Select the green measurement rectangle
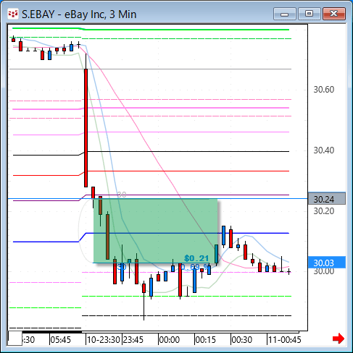Viewport: 353px width, 353px height. click(156, 231)
